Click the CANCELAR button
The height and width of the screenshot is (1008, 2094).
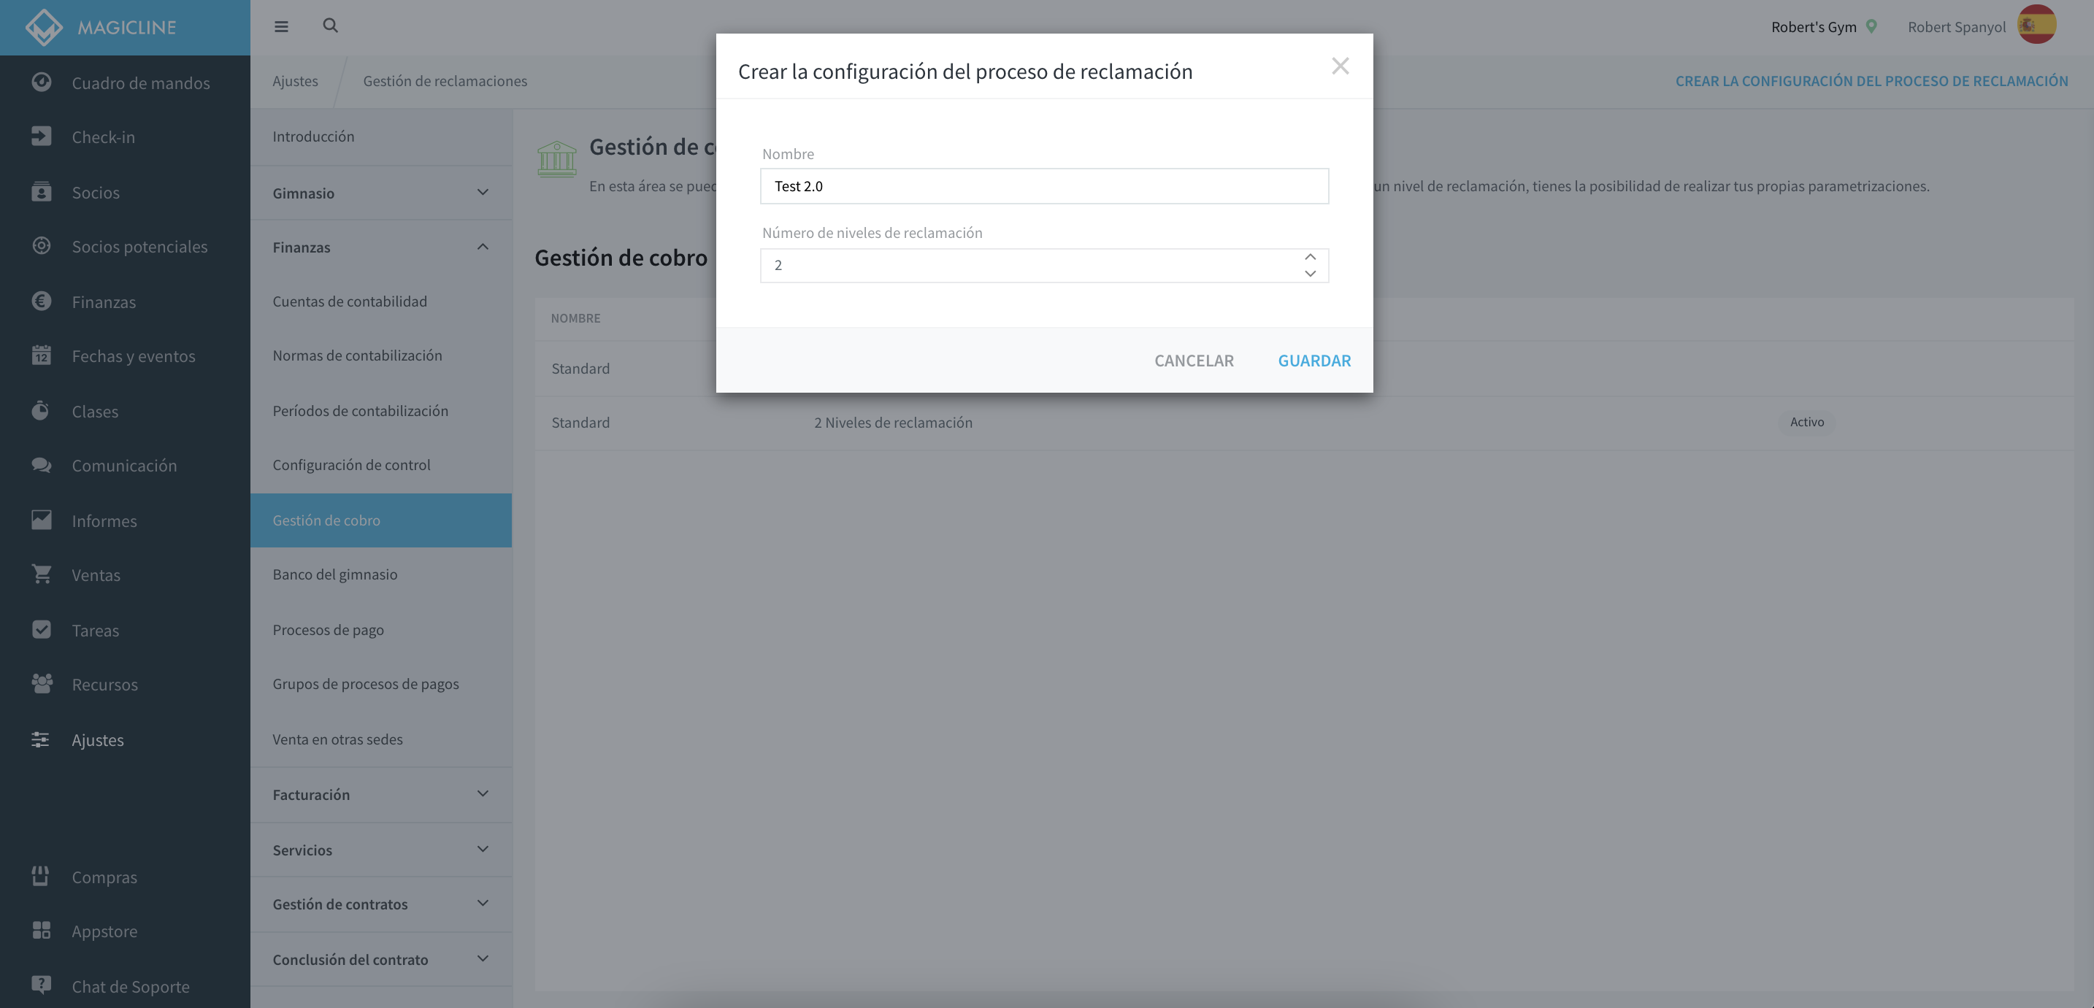click(1194, 360)
